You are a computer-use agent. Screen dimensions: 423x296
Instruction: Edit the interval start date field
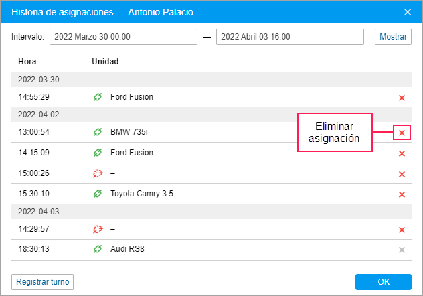[x=123, y=37]
